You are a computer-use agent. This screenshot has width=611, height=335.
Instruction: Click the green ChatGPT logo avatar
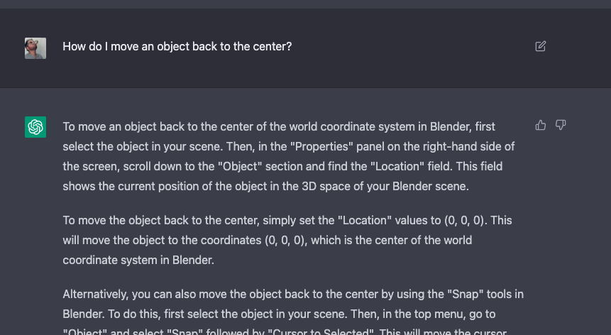(35, 127)
